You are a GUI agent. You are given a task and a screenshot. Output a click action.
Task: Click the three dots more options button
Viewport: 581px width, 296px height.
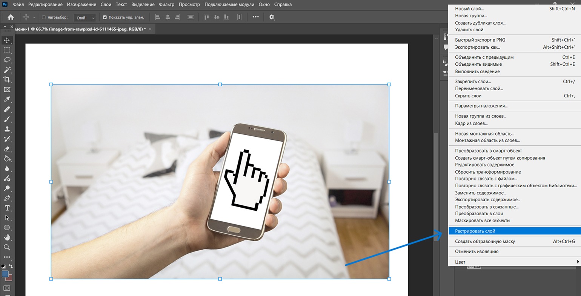point(256,17)
